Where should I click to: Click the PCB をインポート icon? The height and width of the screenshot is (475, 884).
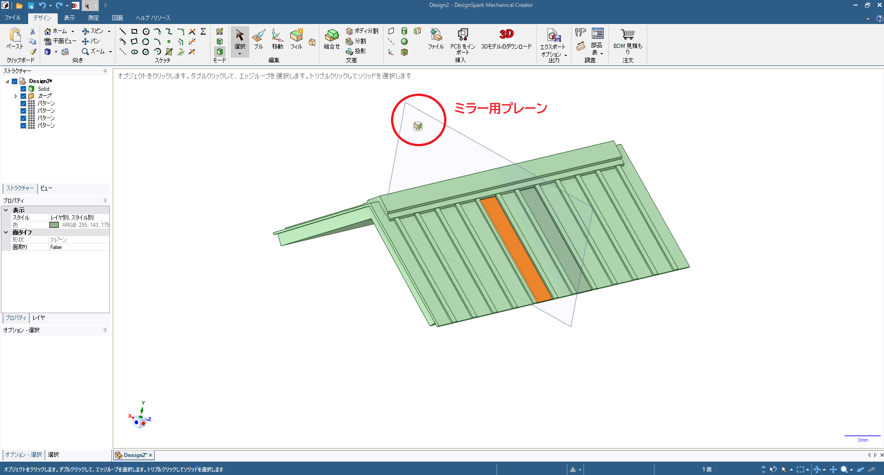463,35
